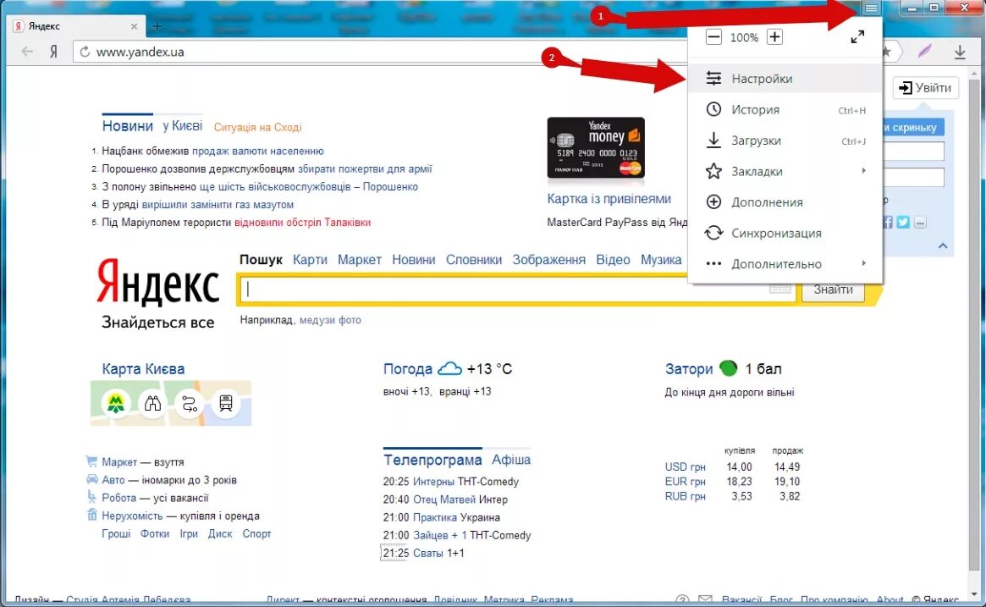Expand the Дополнительно submenu
The width and height of the screenshot is (986, 607).
click(785, 263)
